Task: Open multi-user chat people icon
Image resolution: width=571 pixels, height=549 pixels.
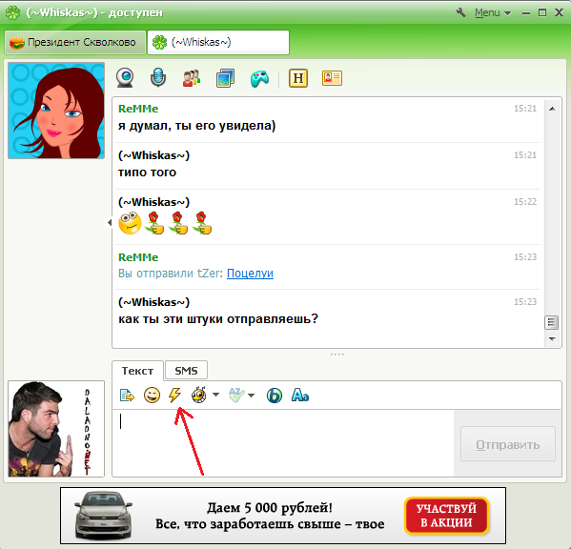Action: [x=192, y=78]
